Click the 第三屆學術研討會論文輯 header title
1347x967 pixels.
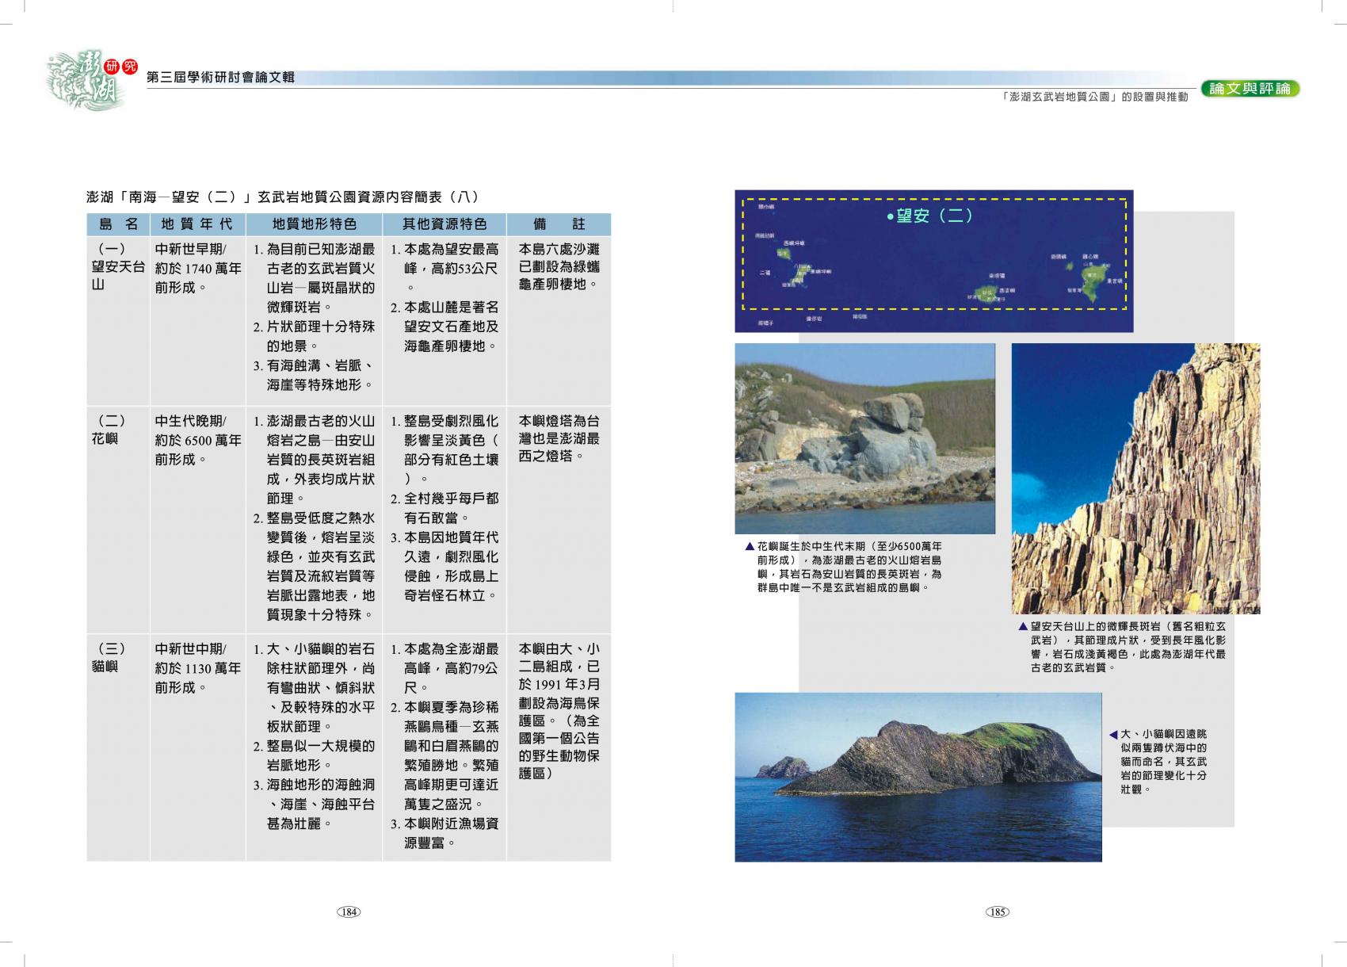coord(221,77)
